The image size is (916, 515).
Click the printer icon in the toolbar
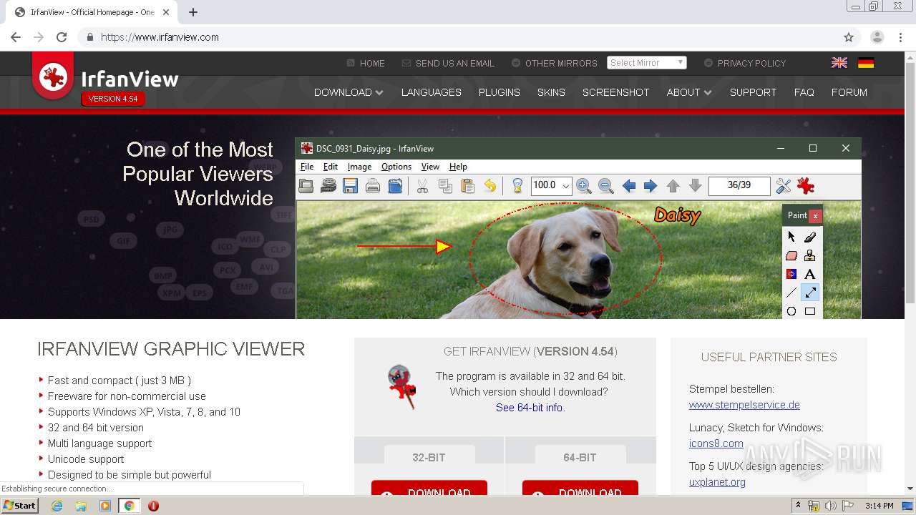point(373,186)
